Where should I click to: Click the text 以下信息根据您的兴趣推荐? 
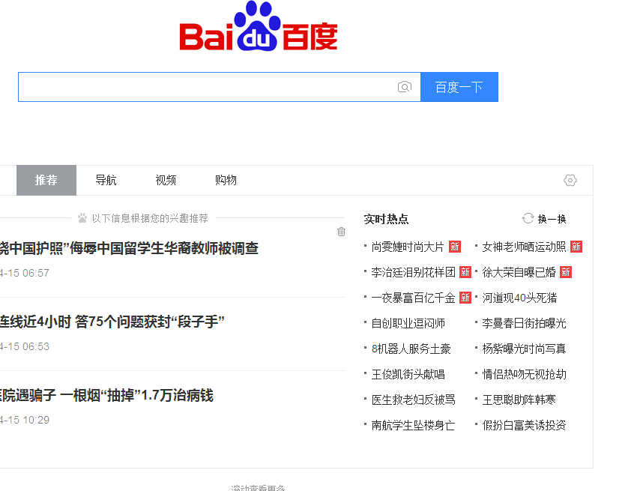click(150, 218)
